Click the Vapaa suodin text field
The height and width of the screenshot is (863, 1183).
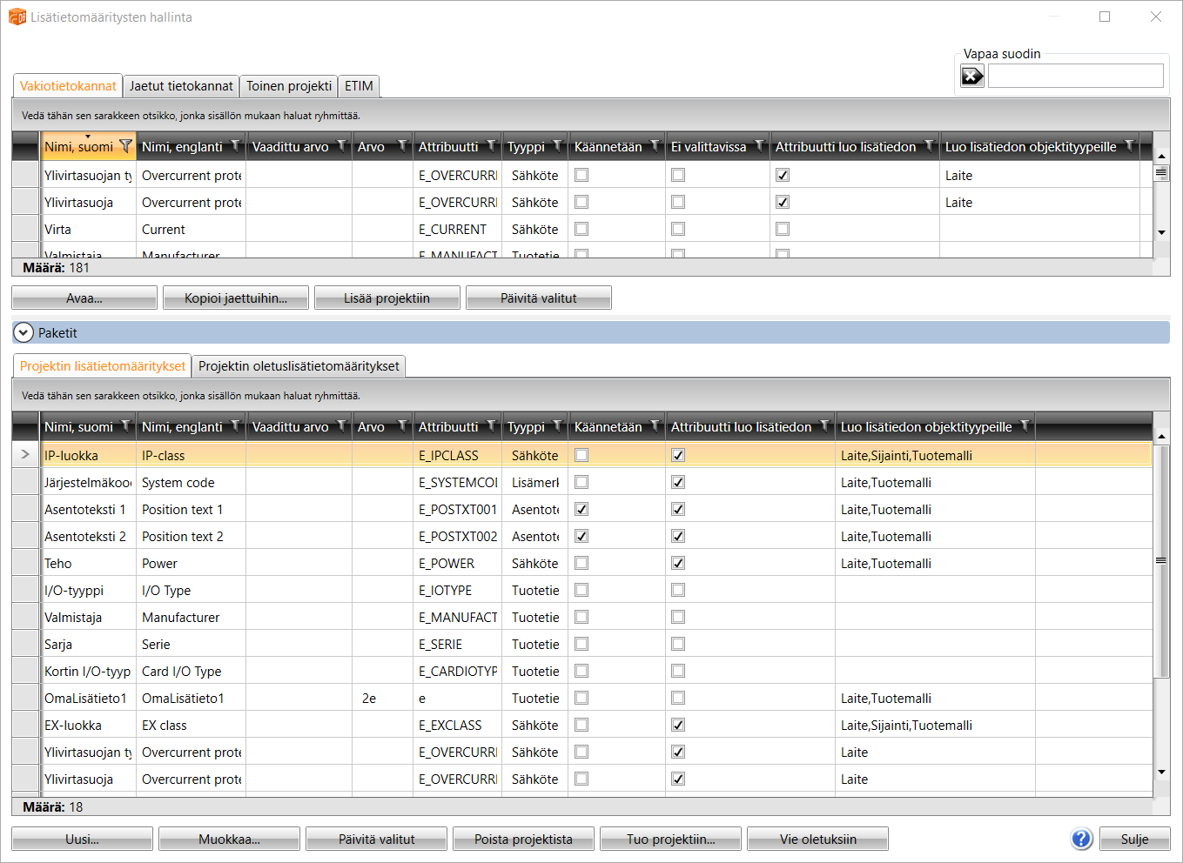pos(1075,77)
